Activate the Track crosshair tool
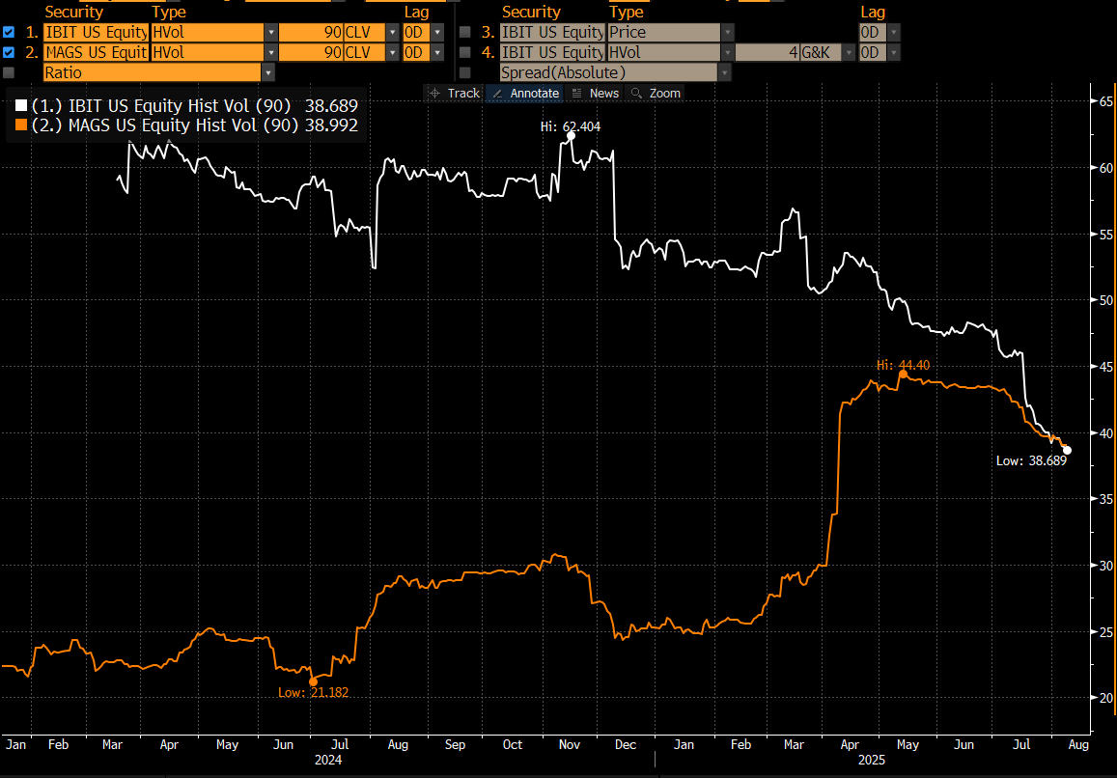This screenshot has height=778, width=1117. [453, 94]
